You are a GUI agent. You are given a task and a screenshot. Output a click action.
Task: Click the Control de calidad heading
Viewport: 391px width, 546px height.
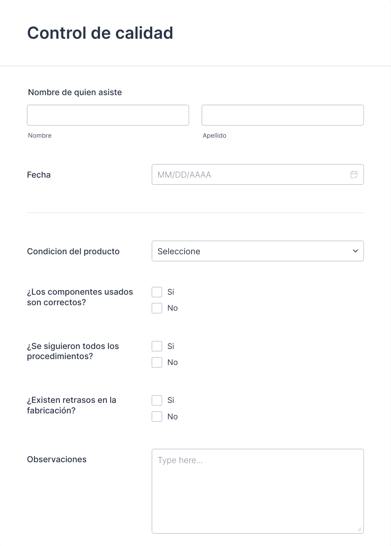[x=100, y=33]
